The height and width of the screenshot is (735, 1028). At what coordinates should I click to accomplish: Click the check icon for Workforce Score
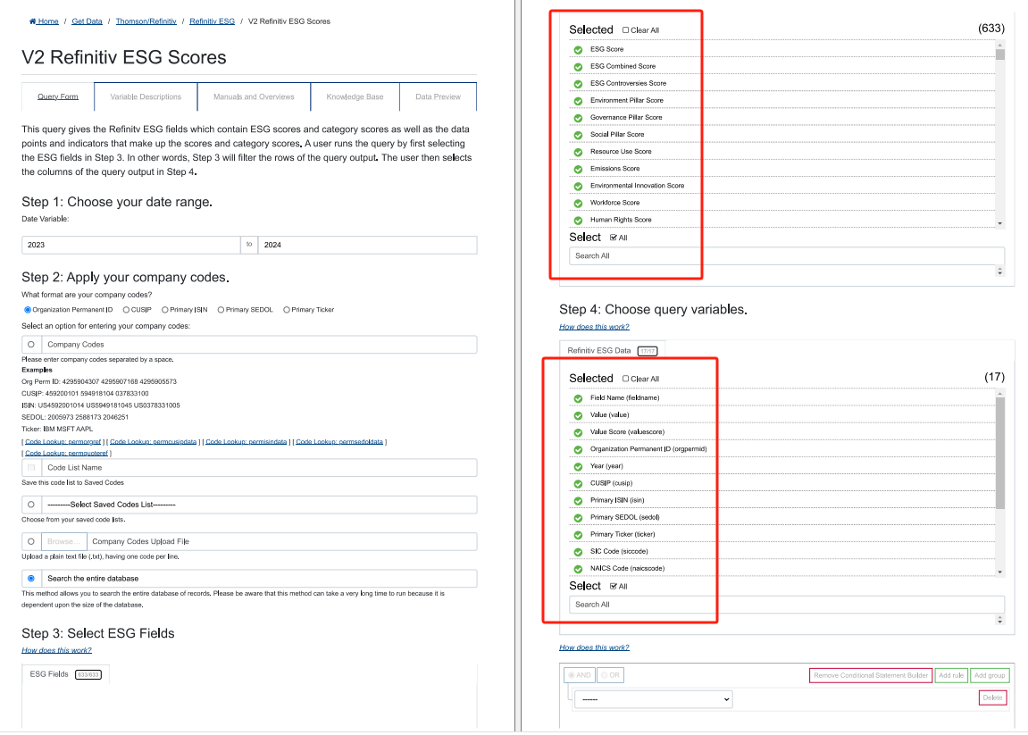click(578, 204)
